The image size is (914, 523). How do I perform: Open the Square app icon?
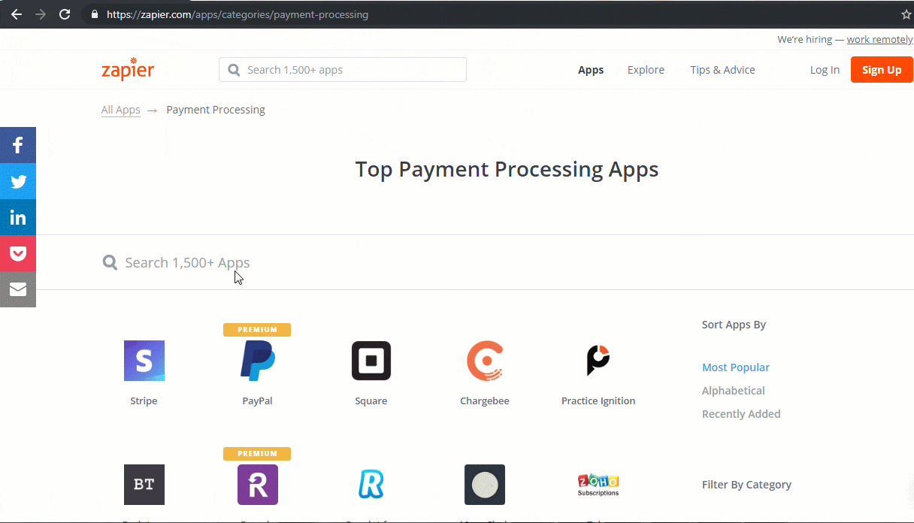371,361
